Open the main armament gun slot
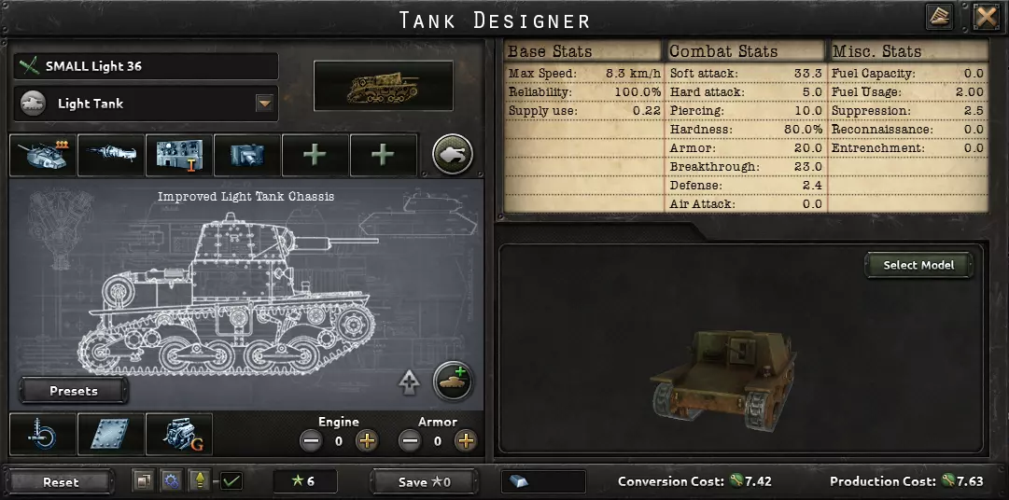Screen dimensions: 1009x500 111,155
